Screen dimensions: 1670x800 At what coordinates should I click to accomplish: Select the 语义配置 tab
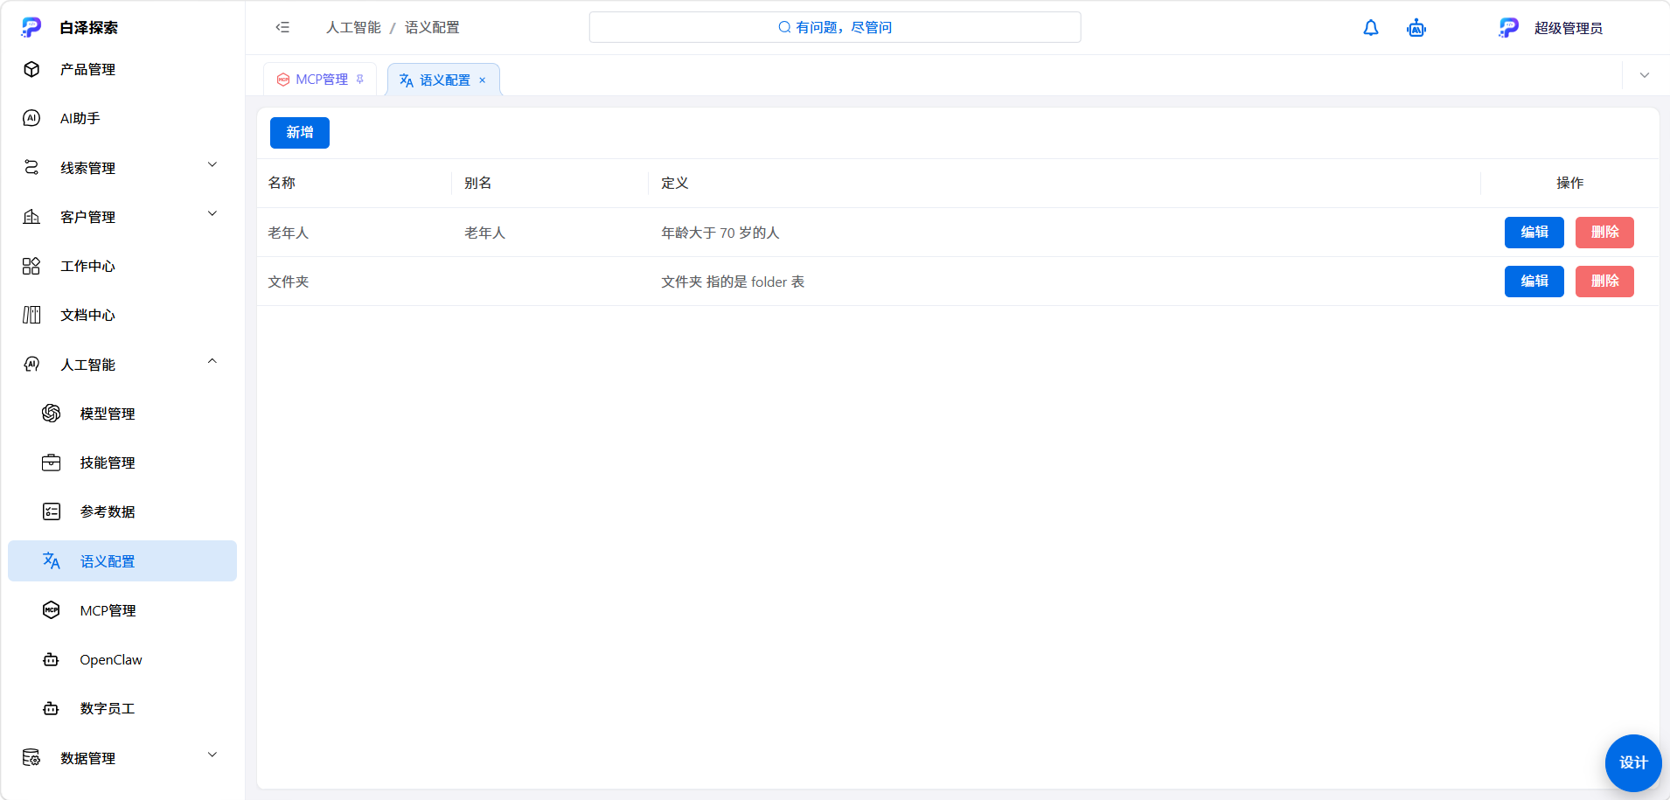(x=443, y=80)
